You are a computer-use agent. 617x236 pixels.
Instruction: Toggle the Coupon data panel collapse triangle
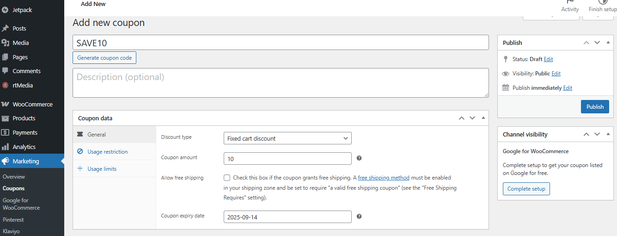483,118
